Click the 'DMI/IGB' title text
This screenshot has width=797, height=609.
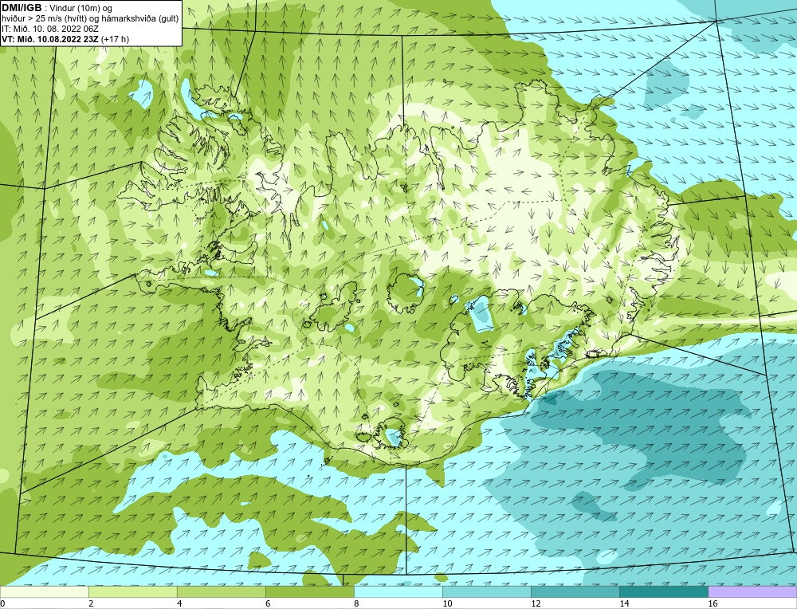coord(22,8)
